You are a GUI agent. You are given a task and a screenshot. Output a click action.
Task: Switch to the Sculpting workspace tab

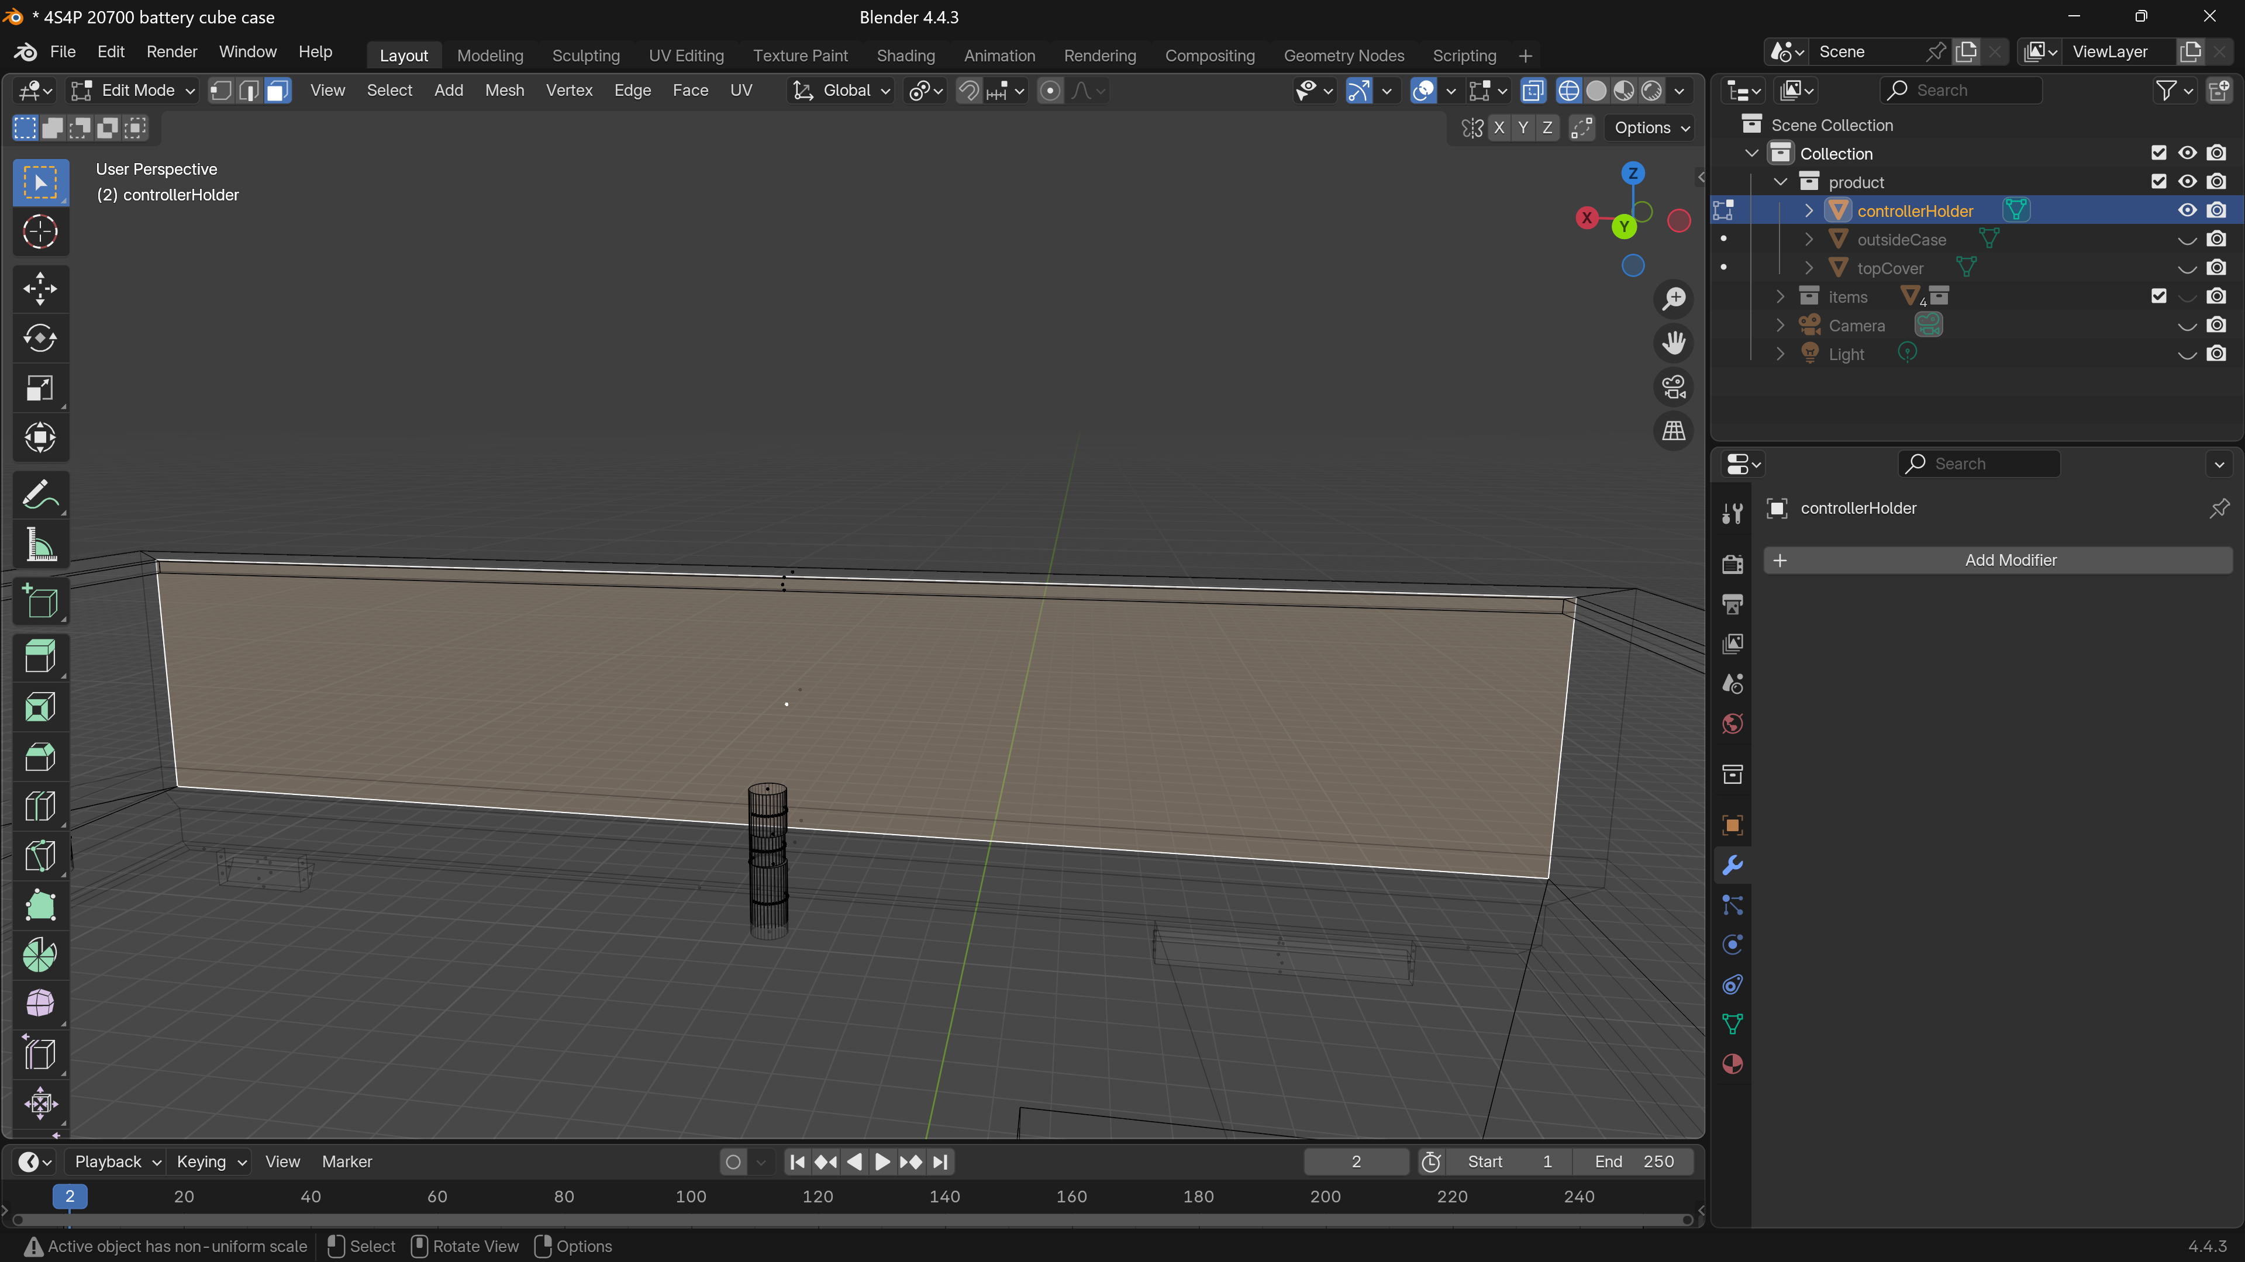pos(585,56)
